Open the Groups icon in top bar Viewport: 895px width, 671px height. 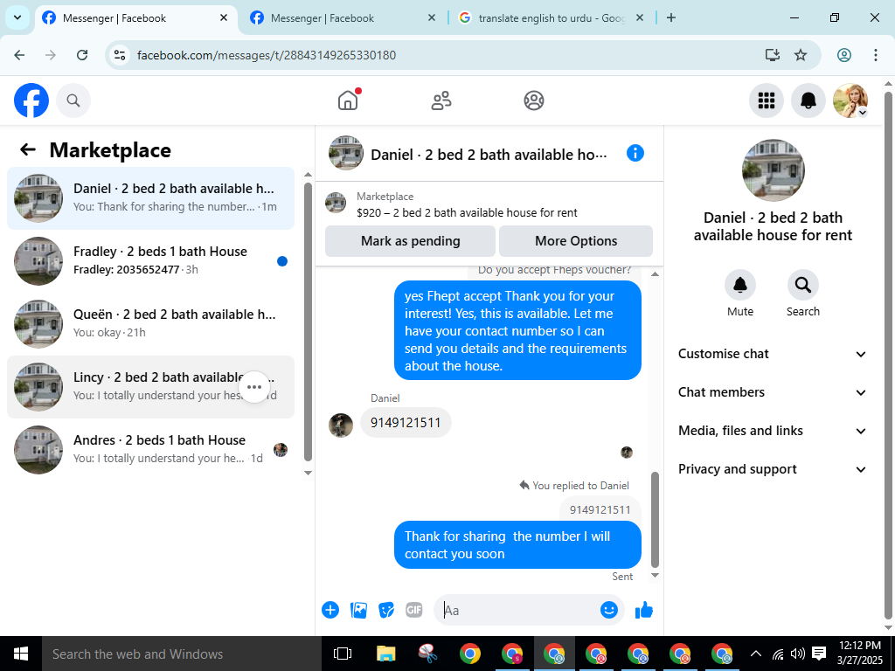point(534,100)
